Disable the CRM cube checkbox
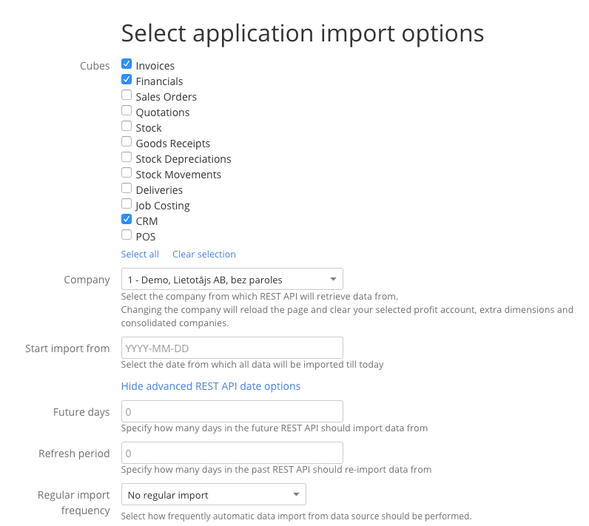589x526 pixels. (x=127, y=220)
